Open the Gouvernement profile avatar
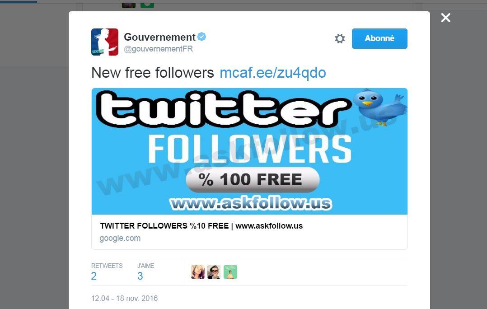487x309 pixels. coord(105,42)
